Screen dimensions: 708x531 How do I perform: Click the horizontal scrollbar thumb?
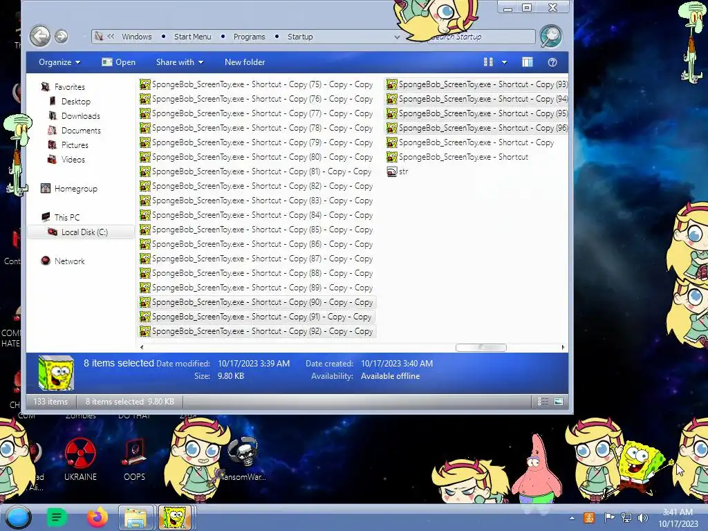click(481, 347)
